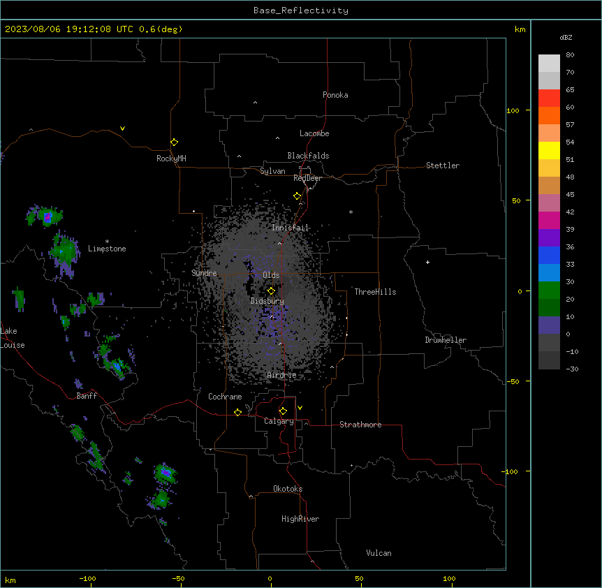Click the Okotoks town label
Viewport: 602px width, 588px height.
coord(288,489)
